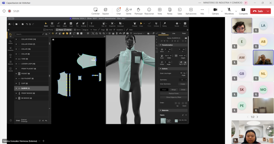Toggle the Edit Points mode

click(48, 30)
